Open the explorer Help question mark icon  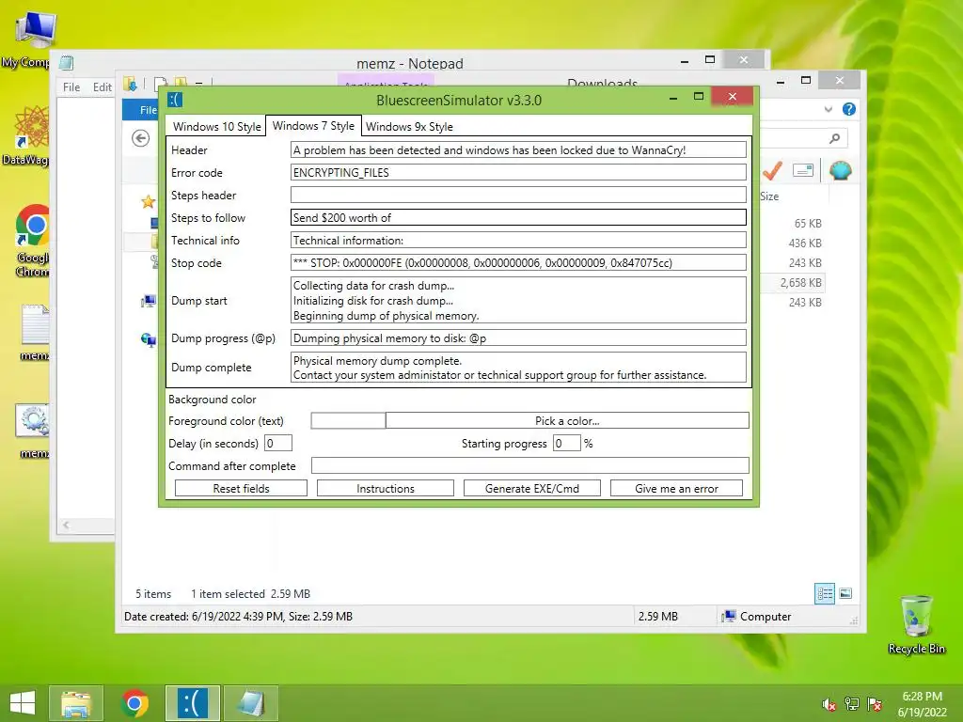click(x=849, y=109)
